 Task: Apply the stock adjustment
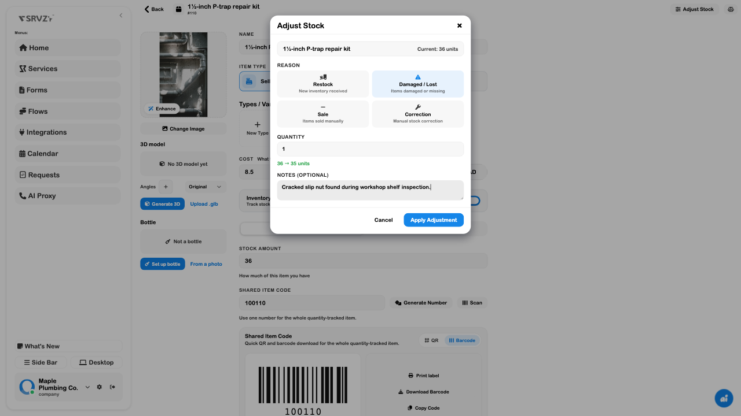coord(434,220)
